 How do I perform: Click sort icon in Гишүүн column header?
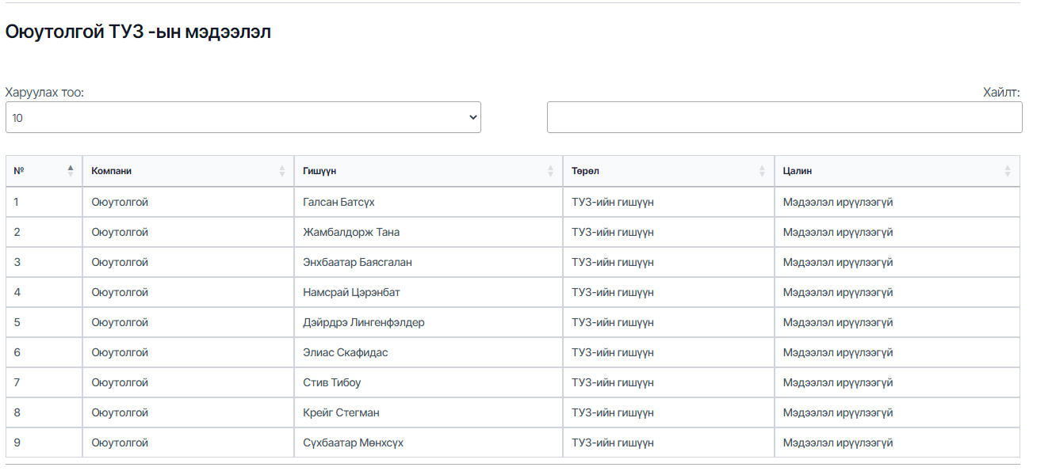551,171
